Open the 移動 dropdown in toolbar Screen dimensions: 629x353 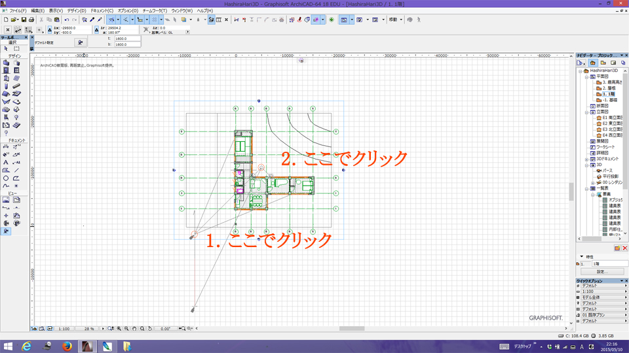click(x=395, y=20)
